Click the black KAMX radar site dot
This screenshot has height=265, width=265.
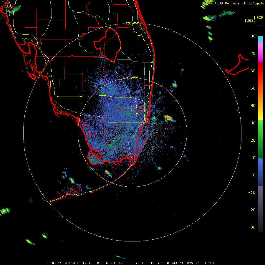132,132
